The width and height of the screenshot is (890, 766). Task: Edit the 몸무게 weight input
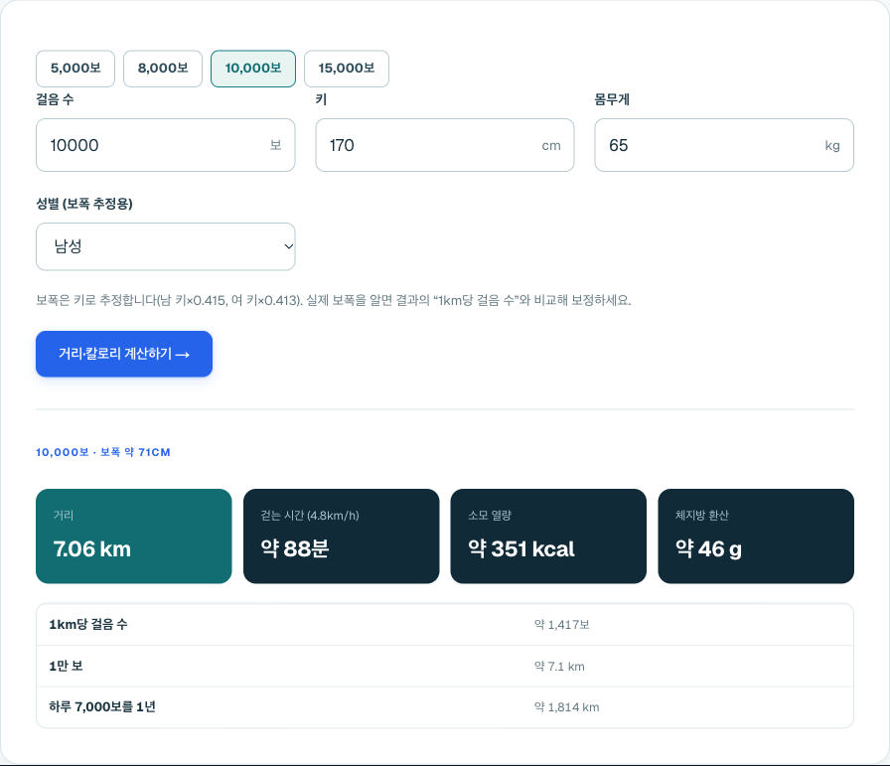(x=724, y=145)
